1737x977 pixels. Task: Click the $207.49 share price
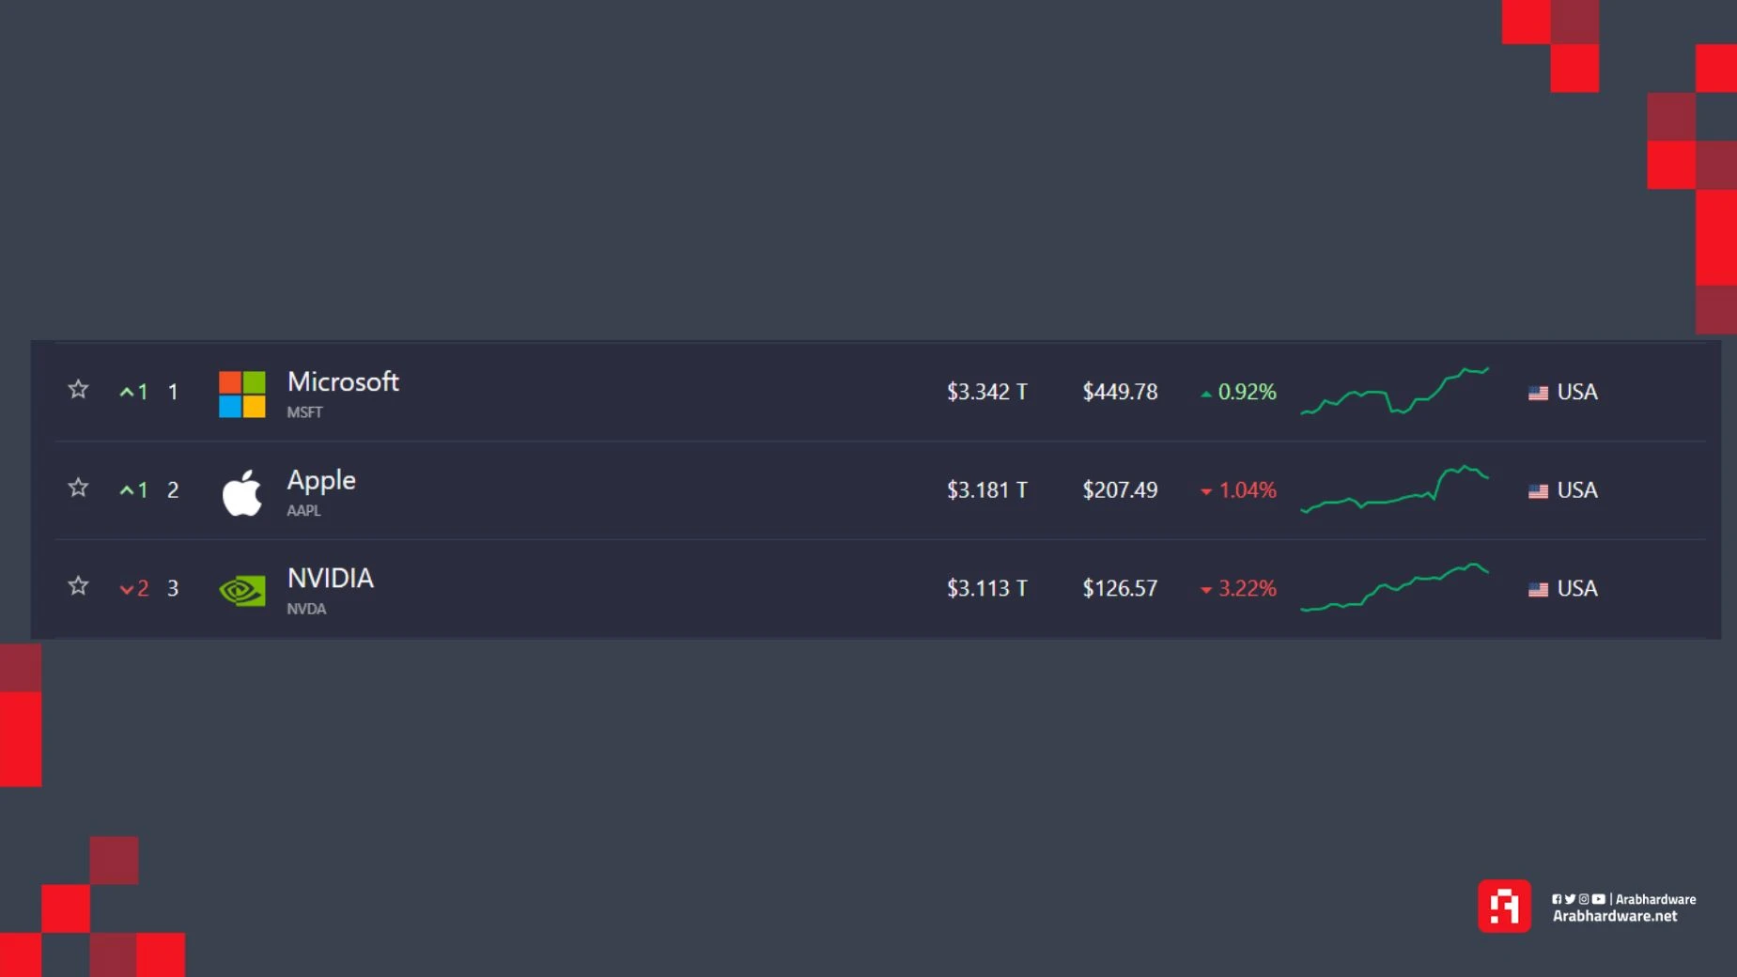point(1120,490)
